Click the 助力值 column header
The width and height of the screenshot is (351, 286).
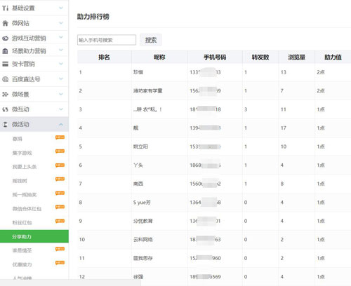pos(333,57)
